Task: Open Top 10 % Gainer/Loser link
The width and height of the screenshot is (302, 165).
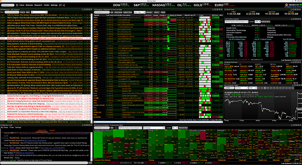Action: click(263, 39)
